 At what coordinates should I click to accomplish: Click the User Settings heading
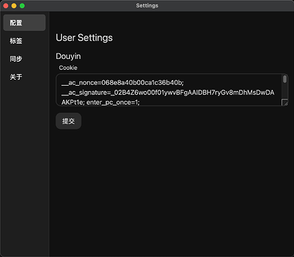(84, 38)
